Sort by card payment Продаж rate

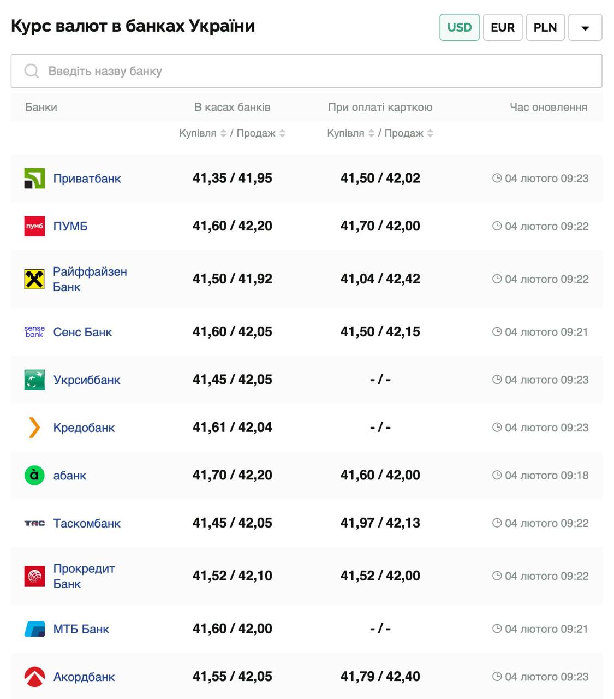click(430, 133)
